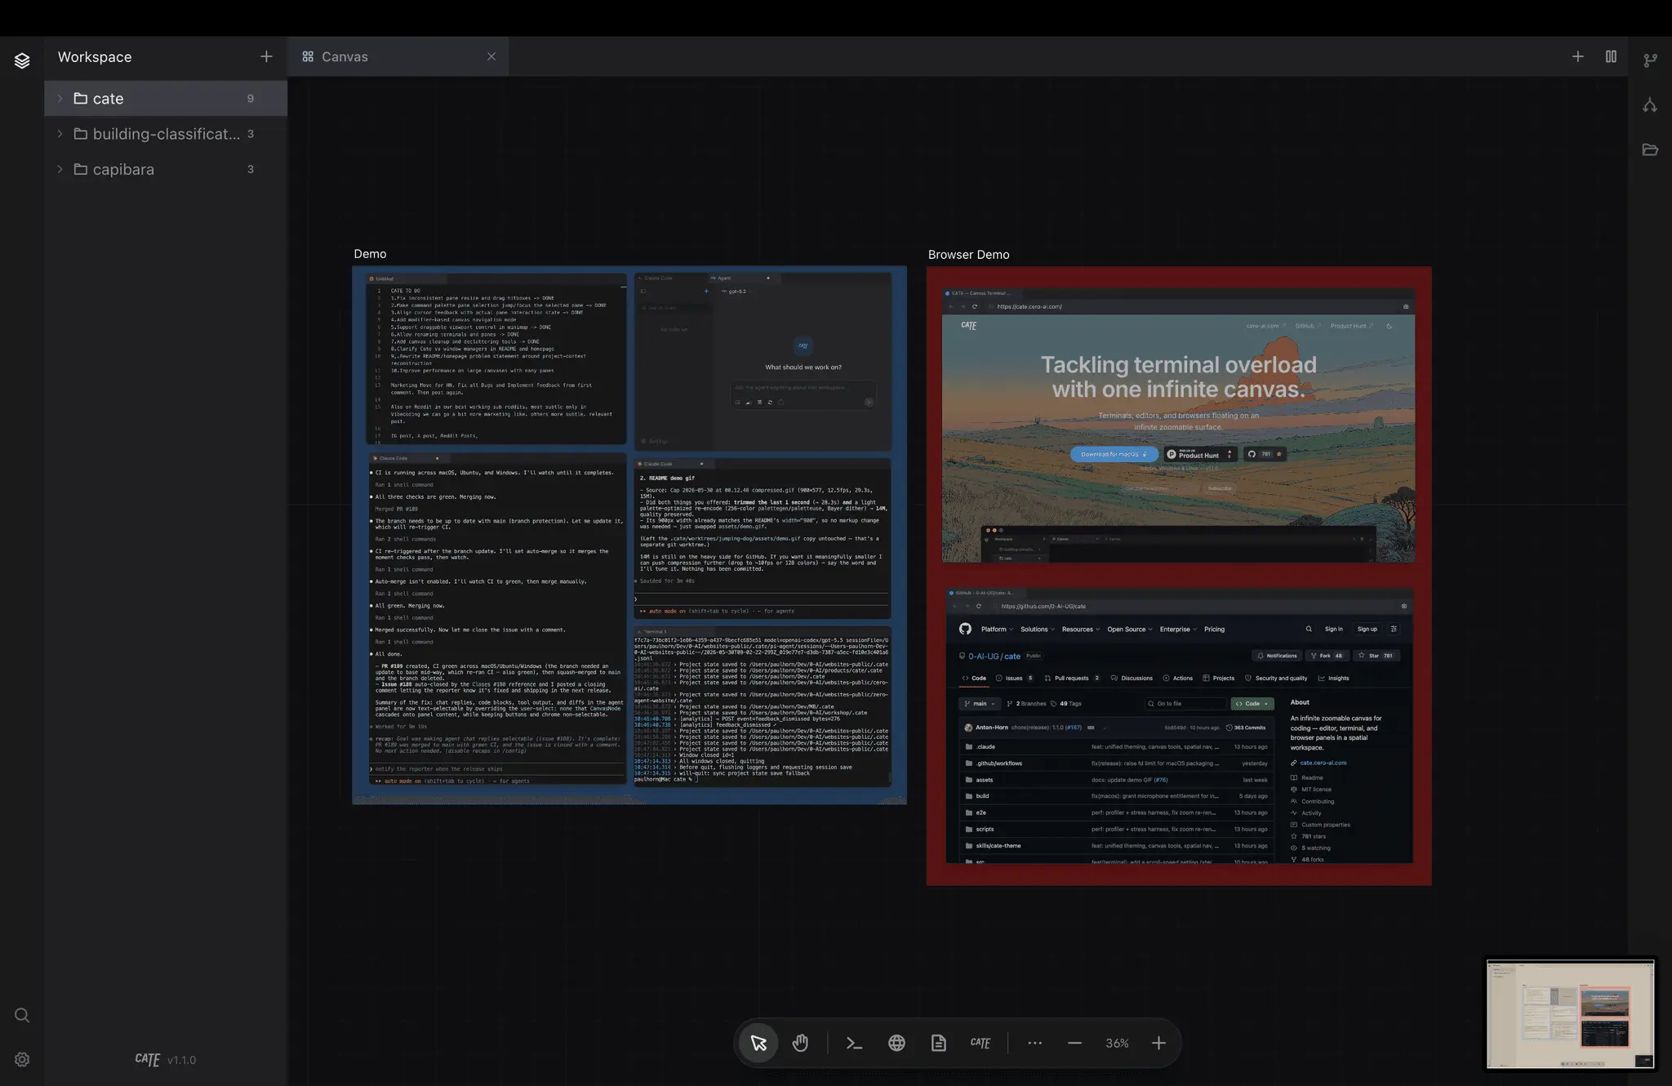Viewport: 1672px width, 1086px height.
Task: Click the github.com URL address bar
Action: click(1192, 606)
